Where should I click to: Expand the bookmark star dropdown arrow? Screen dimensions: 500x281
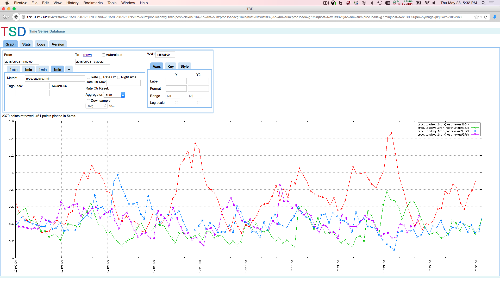tap(480, 17)
